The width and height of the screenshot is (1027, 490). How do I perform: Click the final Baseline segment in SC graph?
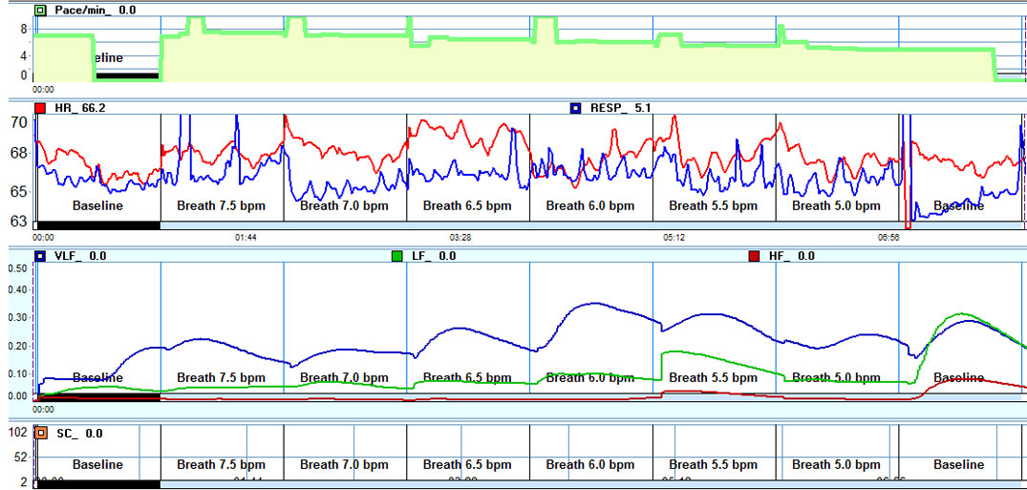click(958, 464)
